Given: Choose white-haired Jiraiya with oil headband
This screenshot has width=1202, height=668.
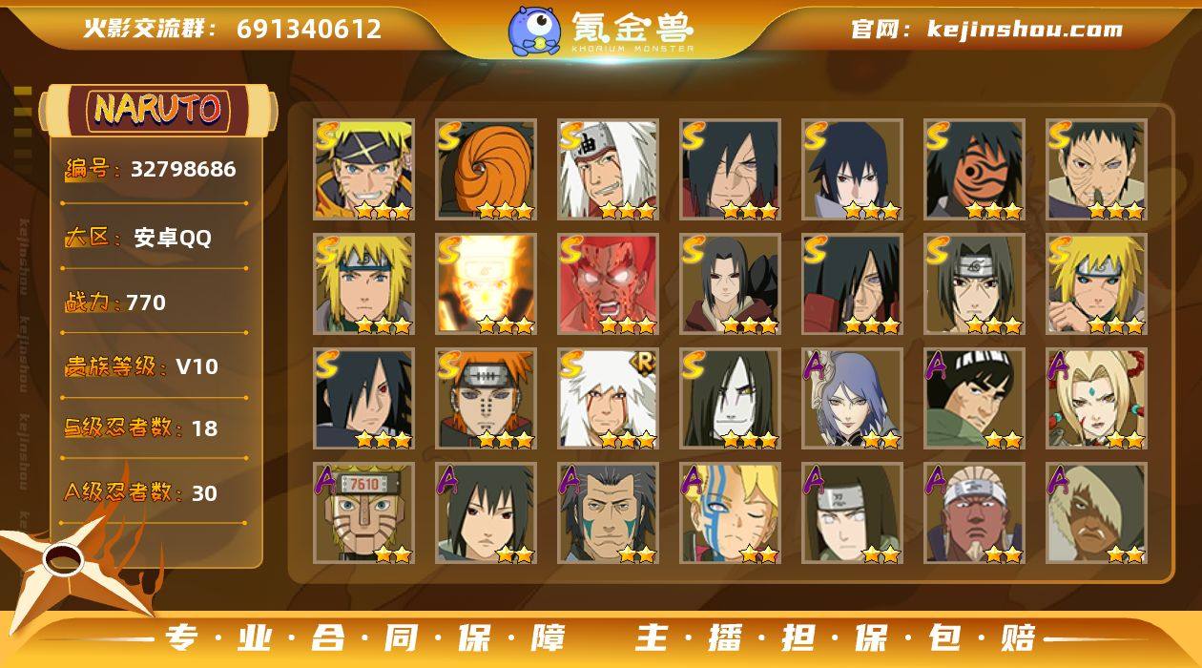Looking at the screenshot, I should [609, 170].
